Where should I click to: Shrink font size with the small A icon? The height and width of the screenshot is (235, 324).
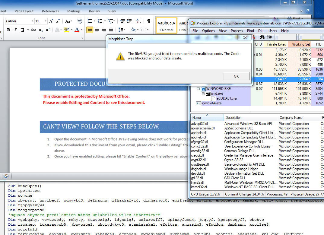tap(58, 21)
